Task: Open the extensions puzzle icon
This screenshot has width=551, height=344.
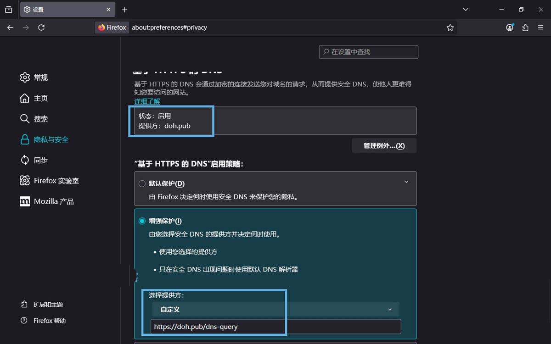Action: point(525,28)
